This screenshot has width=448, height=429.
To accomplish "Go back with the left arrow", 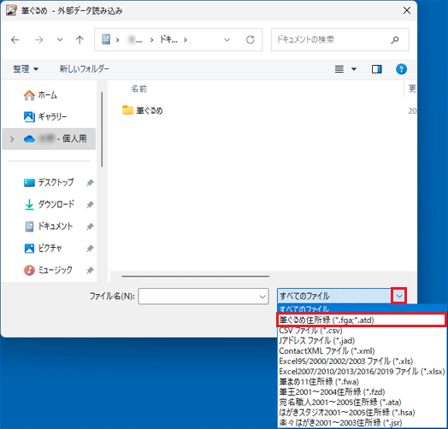I will coord(15,39).
